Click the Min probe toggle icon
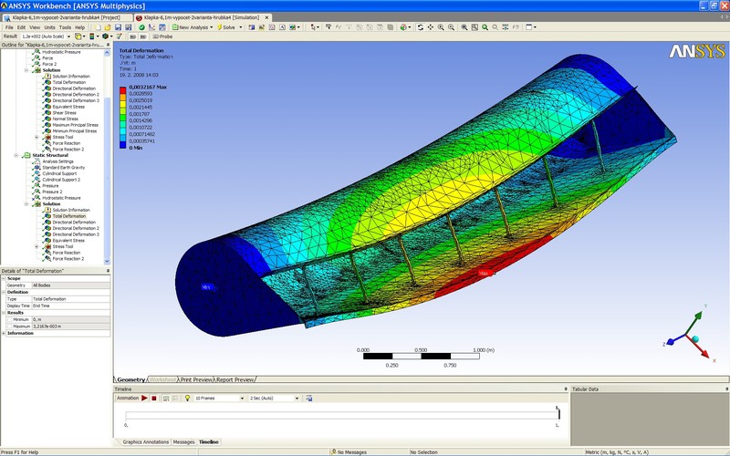Image resolution: width=730 pixels, height=456 pixels. tap(143, 36)
